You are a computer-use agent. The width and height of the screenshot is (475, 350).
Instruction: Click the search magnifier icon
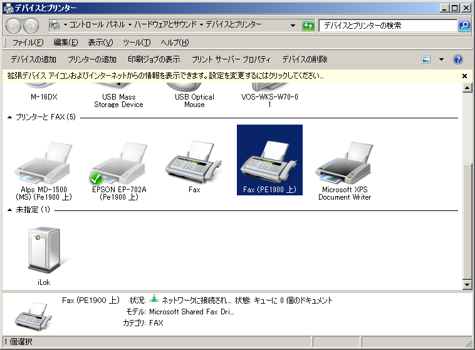click(x=464, y=26)
